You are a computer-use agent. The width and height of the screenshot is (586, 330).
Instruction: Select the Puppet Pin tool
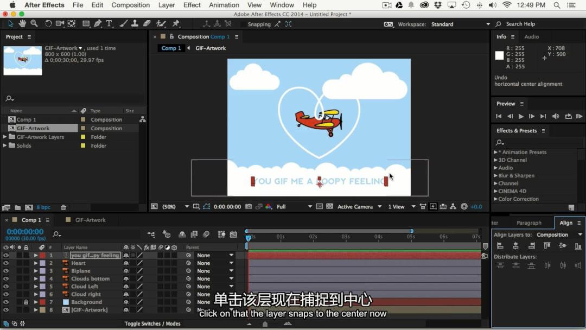click(176, 23)
